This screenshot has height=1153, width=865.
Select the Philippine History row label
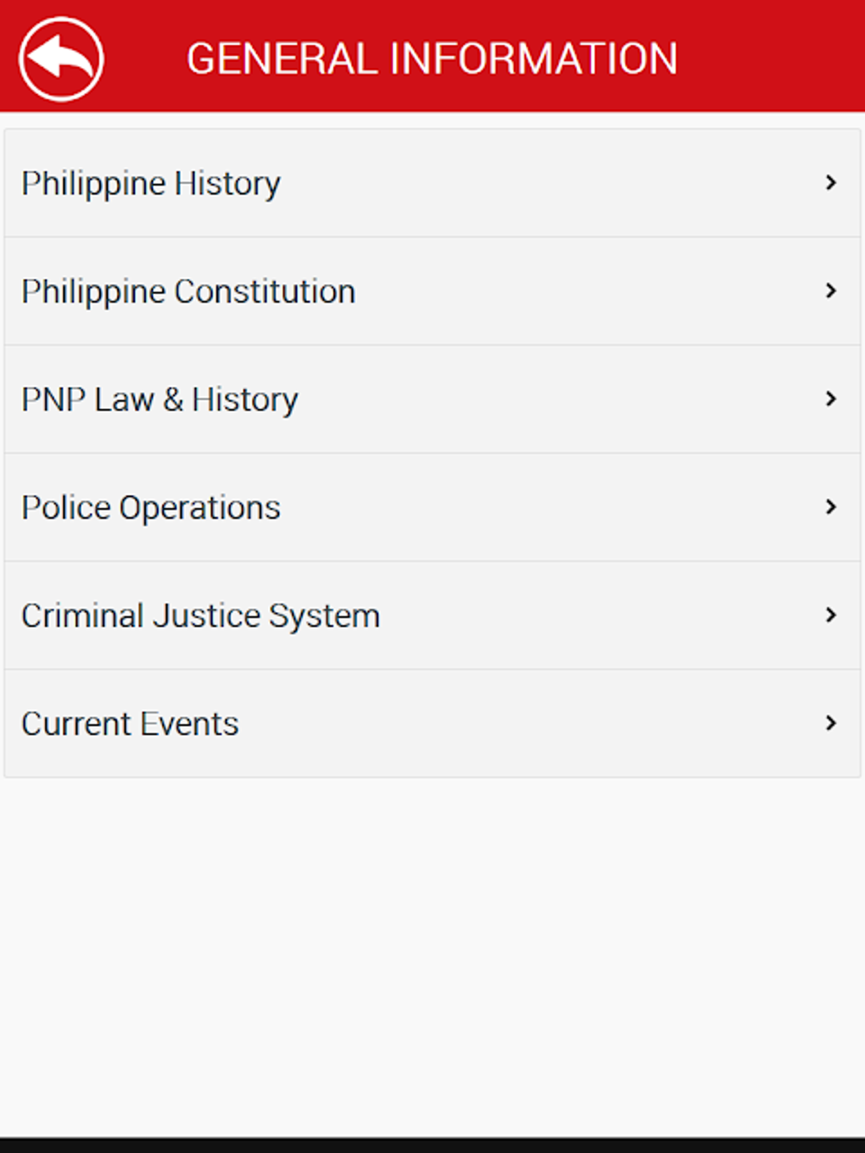click(x=151, y=182)
